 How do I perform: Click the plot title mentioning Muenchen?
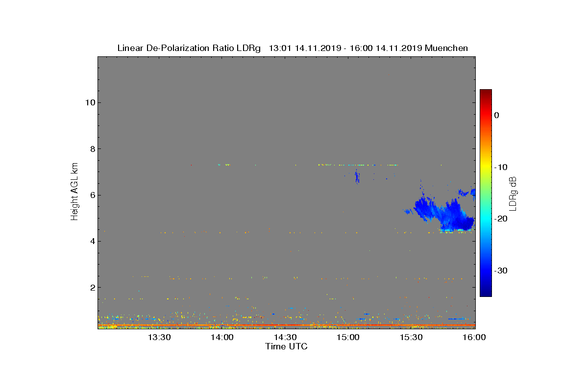[293, 48]
